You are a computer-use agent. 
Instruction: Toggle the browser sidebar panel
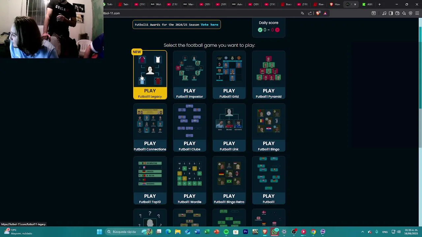click(391, 13)
